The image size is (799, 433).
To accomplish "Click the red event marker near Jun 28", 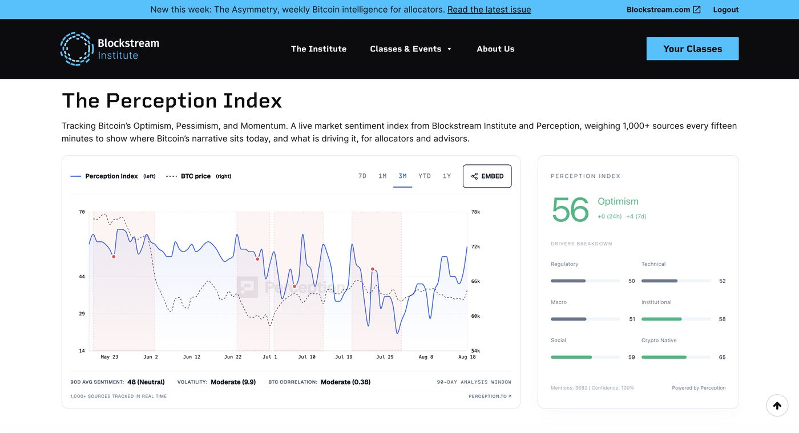I will coord(257,259).
